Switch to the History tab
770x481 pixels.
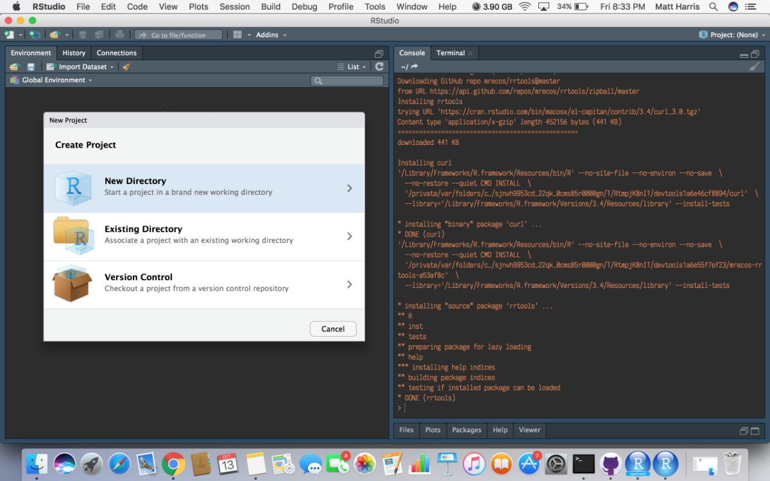[74, 53]
